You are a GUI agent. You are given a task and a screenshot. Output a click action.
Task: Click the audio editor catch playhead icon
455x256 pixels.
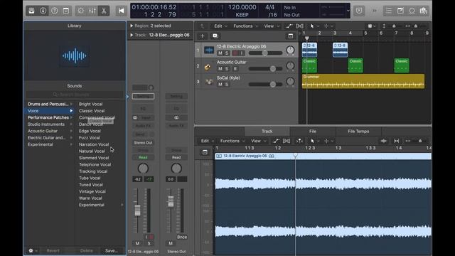click(299, 141)
